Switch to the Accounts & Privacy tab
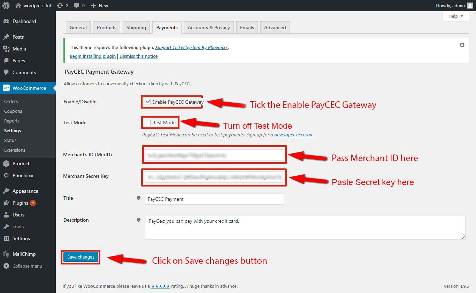This screenshot has width=476, height=293. click(209, 27)
